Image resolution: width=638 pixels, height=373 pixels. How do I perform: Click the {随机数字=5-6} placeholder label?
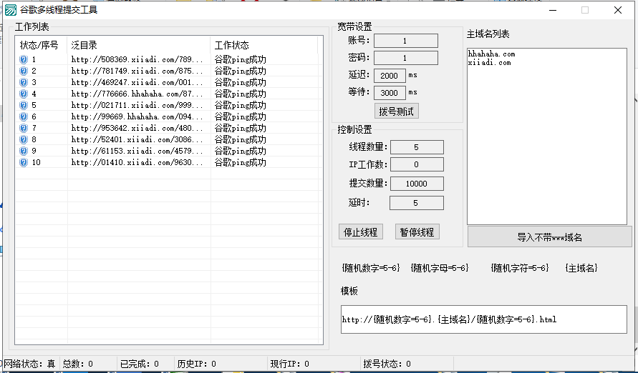[371, 268]
